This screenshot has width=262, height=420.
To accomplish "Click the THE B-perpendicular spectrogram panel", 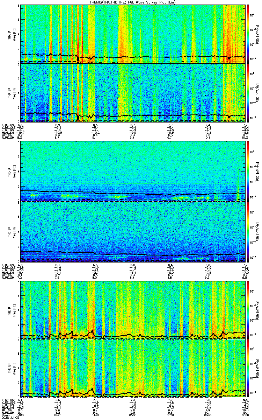I will 133,310.
